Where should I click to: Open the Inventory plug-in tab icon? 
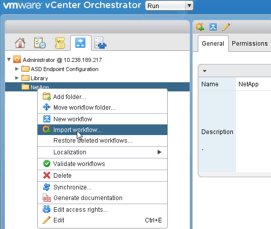click(x=100, y=43)
